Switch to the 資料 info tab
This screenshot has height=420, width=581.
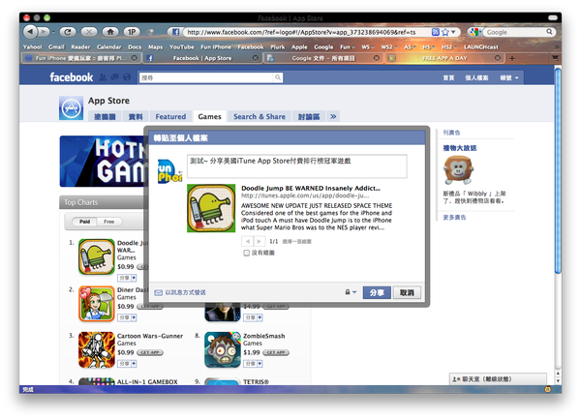click(x=136, y=117)
